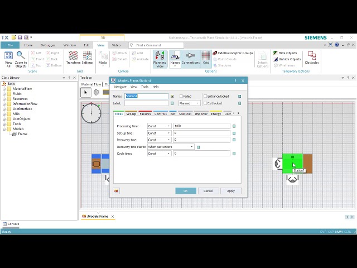
Task: Click the Console icon at the bottom
Action: tap(4, 224)
